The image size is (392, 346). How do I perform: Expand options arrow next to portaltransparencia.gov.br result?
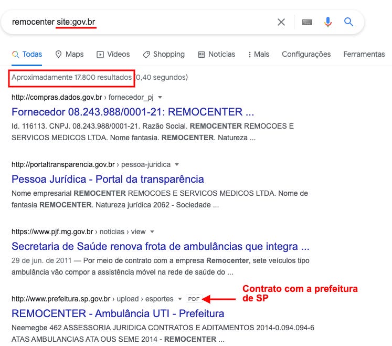point(177,165)
